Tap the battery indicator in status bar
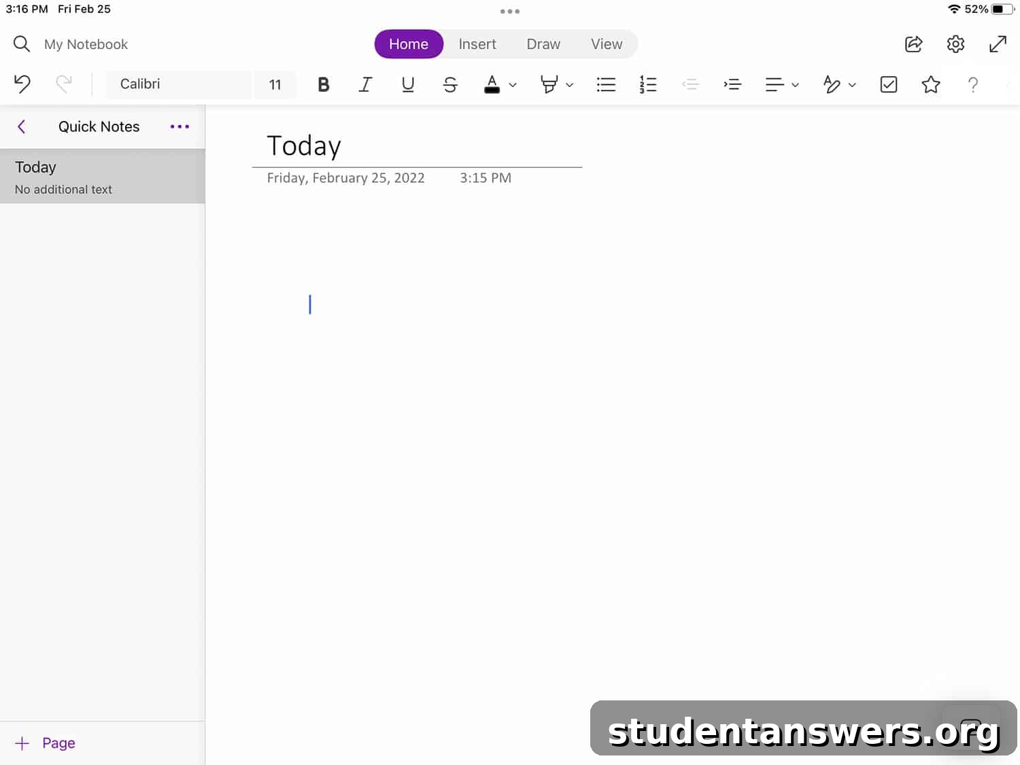 pyautogui.click(x=1003, y=9)
